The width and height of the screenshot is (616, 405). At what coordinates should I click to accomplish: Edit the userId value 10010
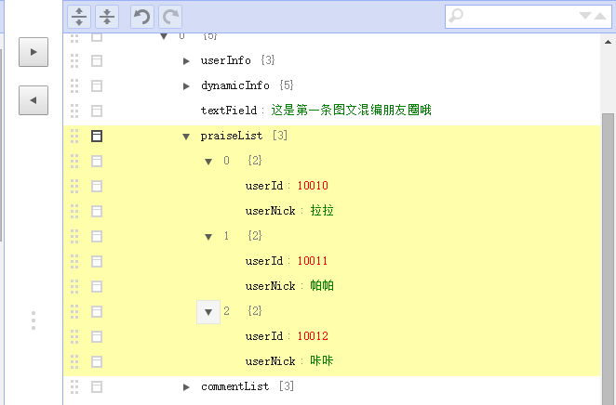(313, 186)
